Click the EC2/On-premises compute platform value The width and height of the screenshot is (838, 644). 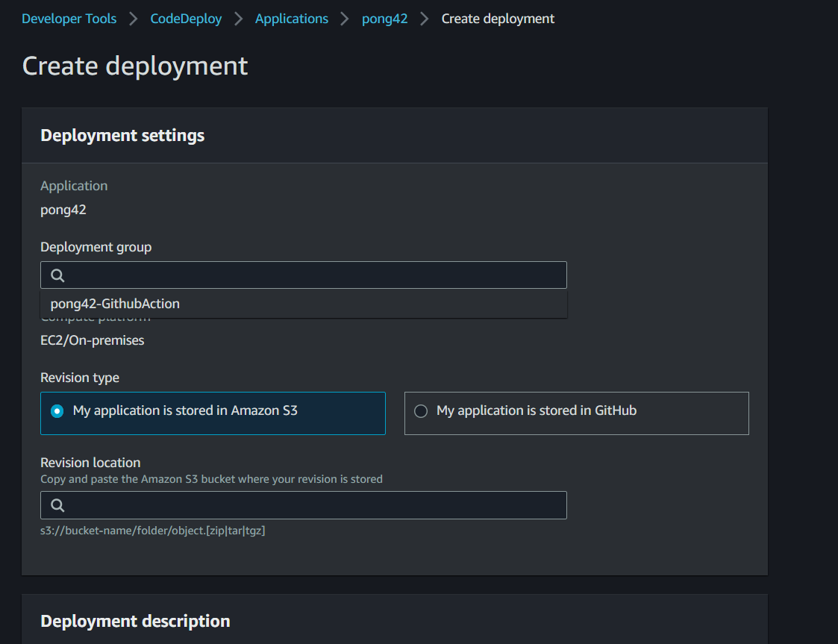click(x=93, y=340)
